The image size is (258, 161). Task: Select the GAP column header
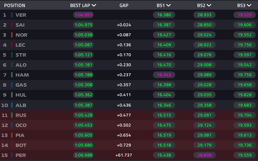tap(124, 6)
